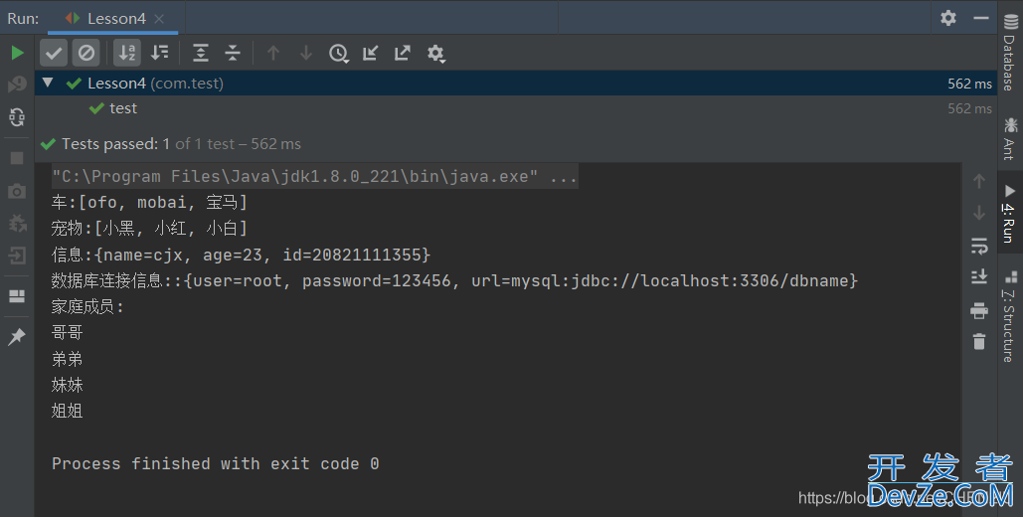Open test runner gear settings dropdown

(435, 53)
